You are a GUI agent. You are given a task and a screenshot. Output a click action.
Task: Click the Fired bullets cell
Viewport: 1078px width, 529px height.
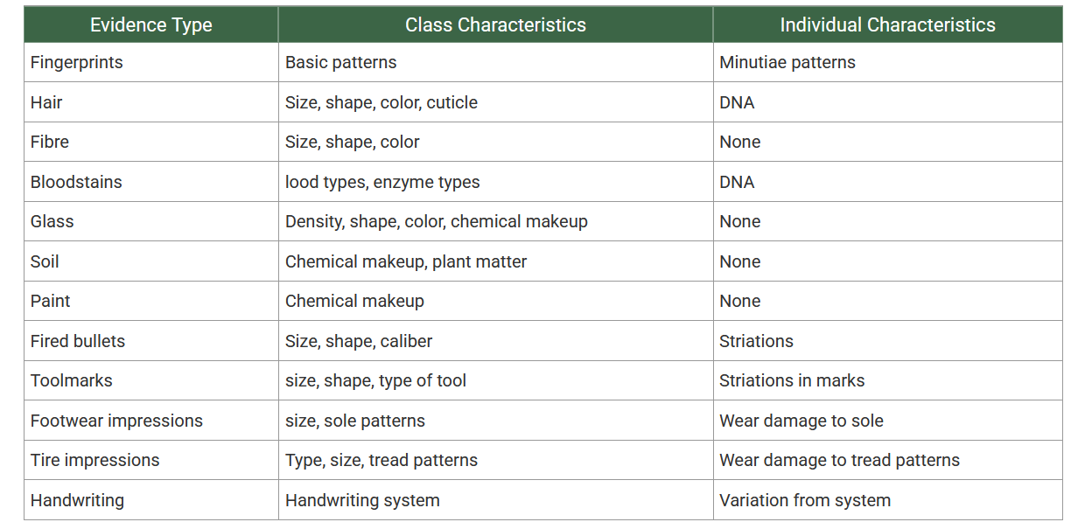click(151, 341)
